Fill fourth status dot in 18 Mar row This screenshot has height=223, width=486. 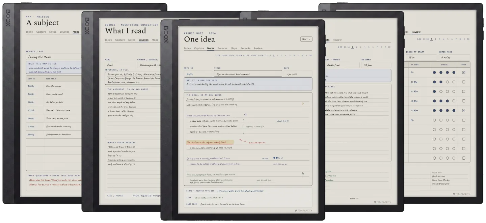(454, 101)
